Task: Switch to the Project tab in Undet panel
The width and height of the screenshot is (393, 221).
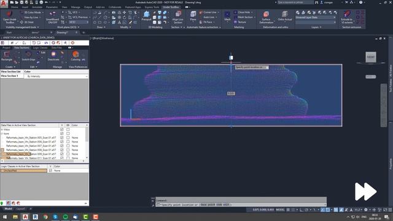Action: tap(6, 48)
